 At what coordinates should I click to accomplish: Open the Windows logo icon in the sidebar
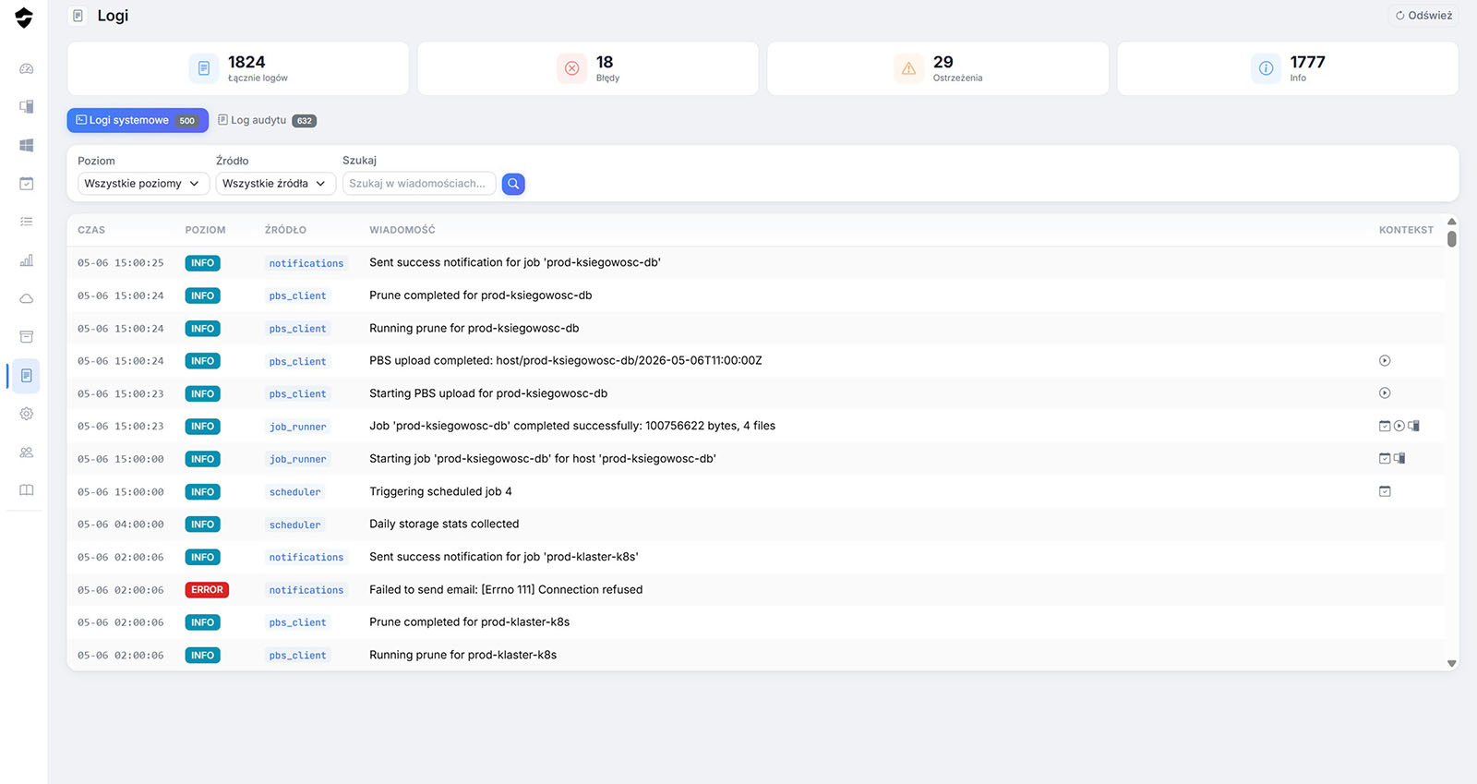(x=27, y=145)
